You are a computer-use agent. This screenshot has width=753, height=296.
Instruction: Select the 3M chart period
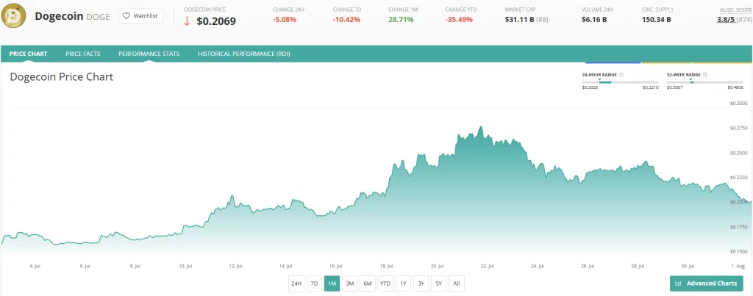(x=350, y=284)
